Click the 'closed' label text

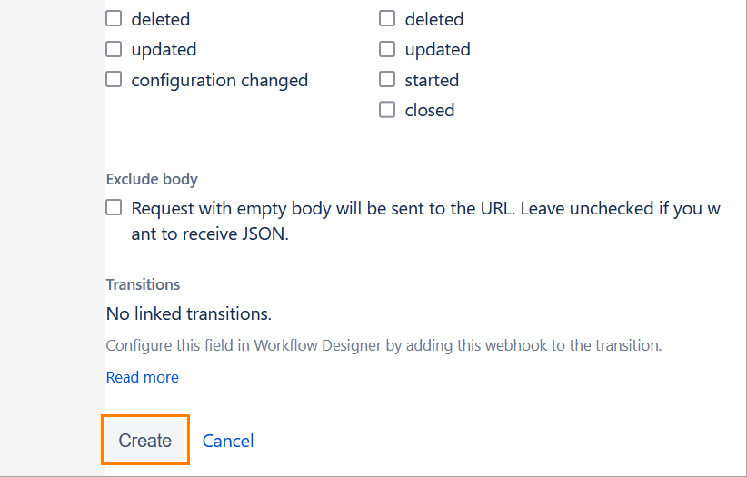(430, 110)
